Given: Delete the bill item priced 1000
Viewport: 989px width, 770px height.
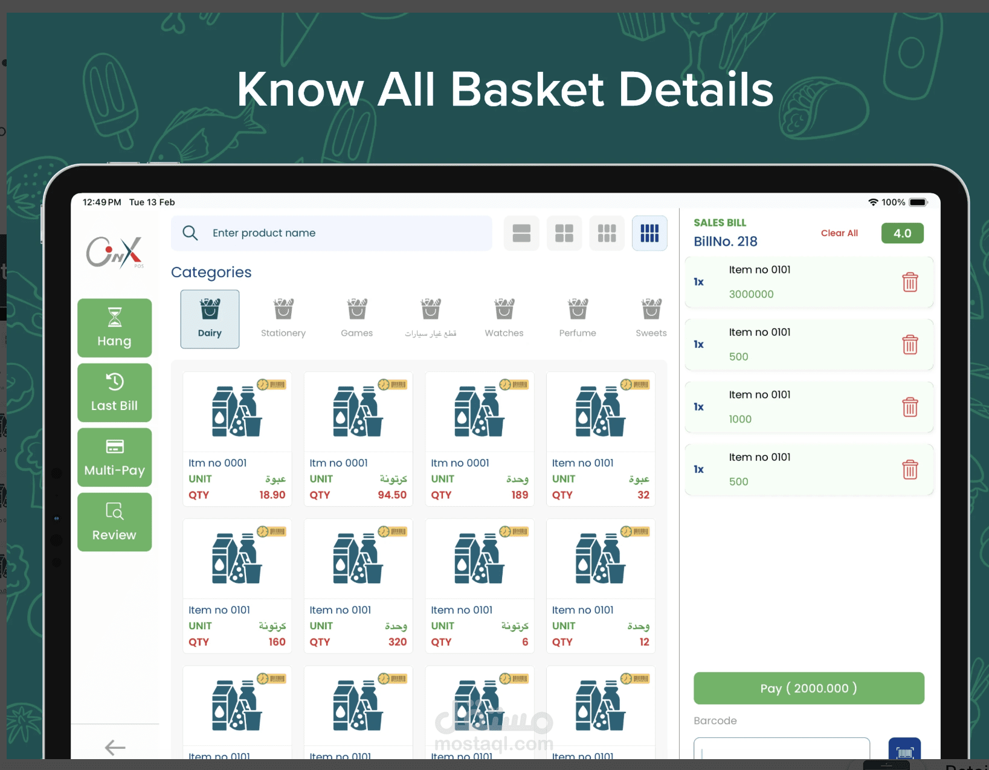Looking at the screenshot, I should [910, 407].
